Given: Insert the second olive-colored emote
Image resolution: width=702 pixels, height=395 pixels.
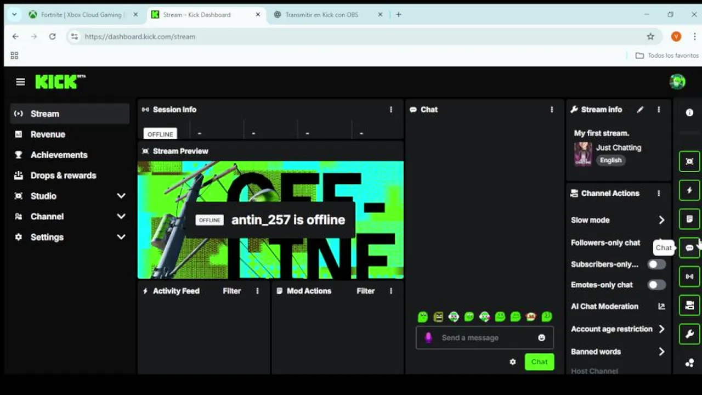Looking at the screenshot, I should click(x=438, y=317).
